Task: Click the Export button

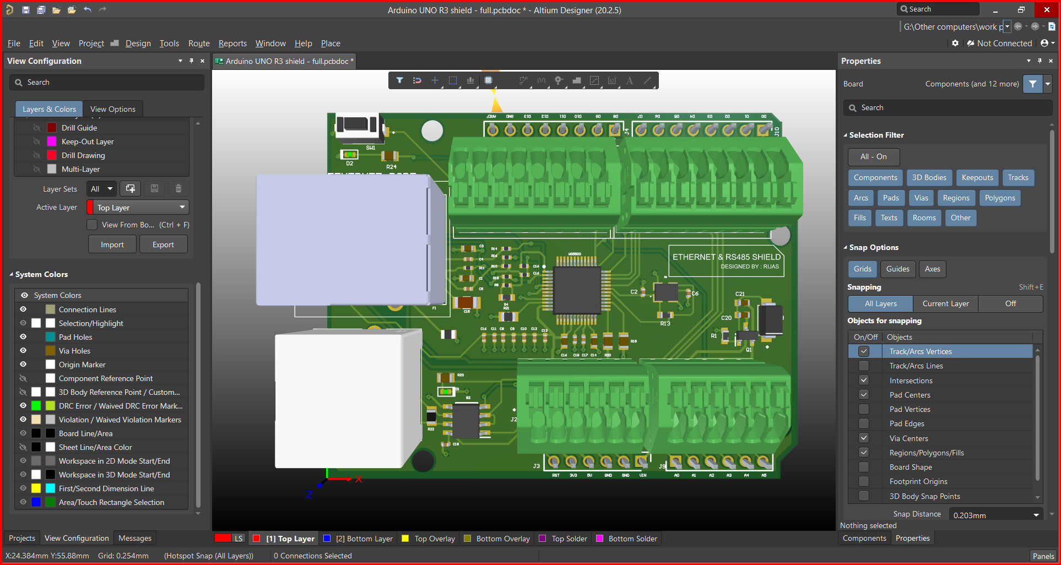Action: pyautogui.click(x=163, y=245)
